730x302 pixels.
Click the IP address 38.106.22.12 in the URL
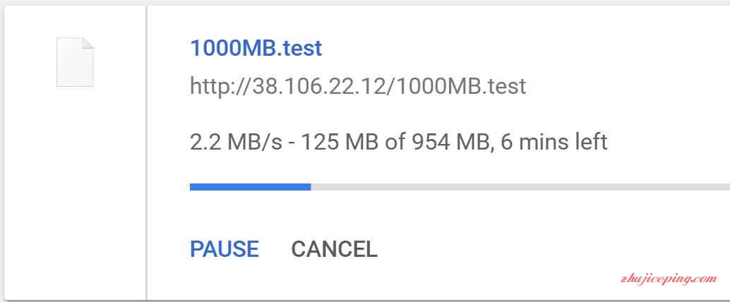pyautogui.click(x=322, y=86)
